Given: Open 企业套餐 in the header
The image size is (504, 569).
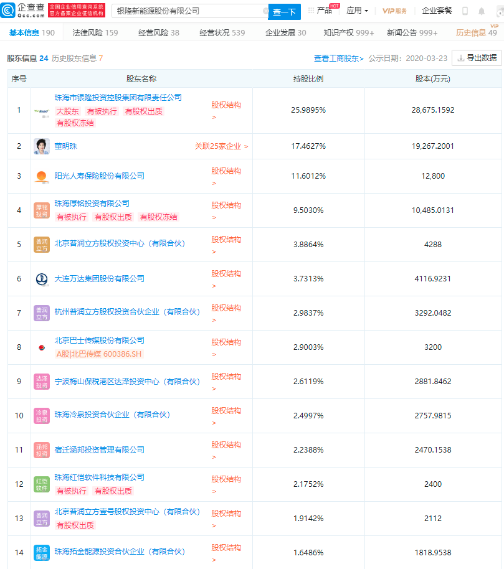Looking at the screenshot, I should 437,11.
